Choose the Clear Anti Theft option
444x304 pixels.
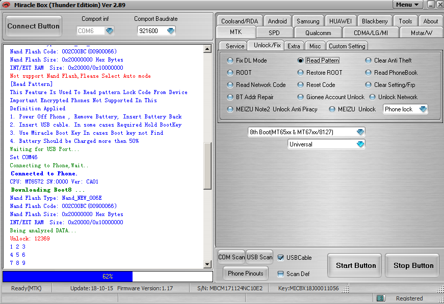point(368,60)
